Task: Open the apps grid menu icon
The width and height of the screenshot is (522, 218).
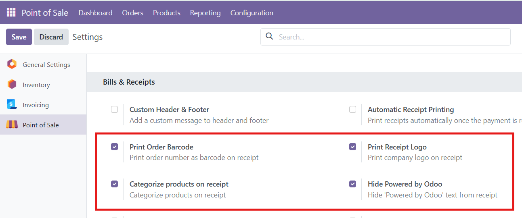Action: pos(11,12)
